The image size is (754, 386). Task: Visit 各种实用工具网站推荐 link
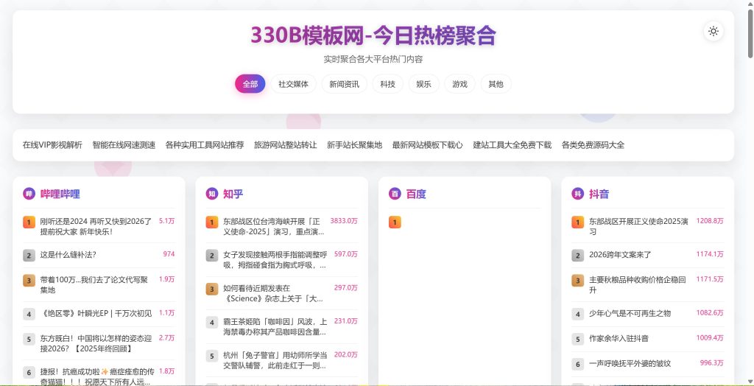click(x=205, y=145)
